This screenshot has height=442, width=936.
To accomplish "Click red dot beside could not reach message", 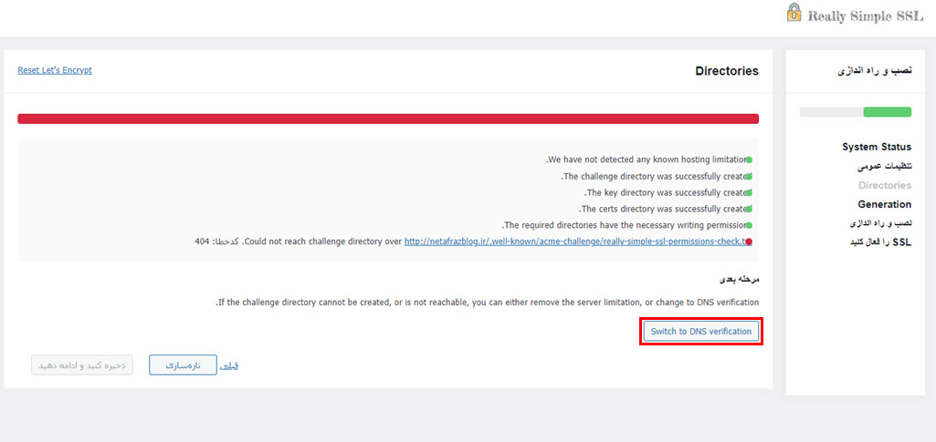I will pyautogui.click(x=749, y=242).
